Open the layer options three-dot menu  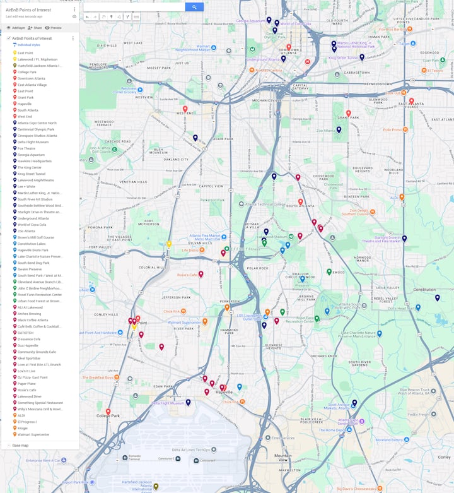tap(73, 39)
